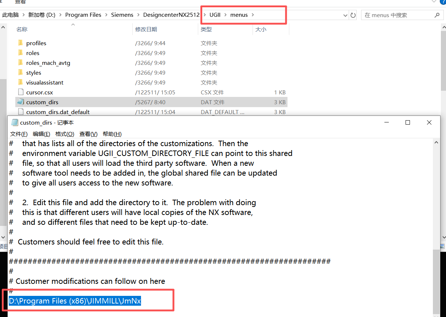Screen dimensions: 446x317
Task: Expand the chevron after DesigncenterNX2512 breadcrumb
Action: [x=204, y=15]
